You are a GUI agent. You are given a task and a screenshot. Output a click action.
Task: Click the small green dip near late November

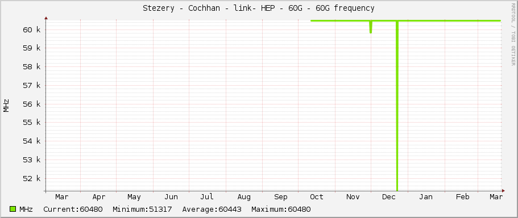pos(371,27)
